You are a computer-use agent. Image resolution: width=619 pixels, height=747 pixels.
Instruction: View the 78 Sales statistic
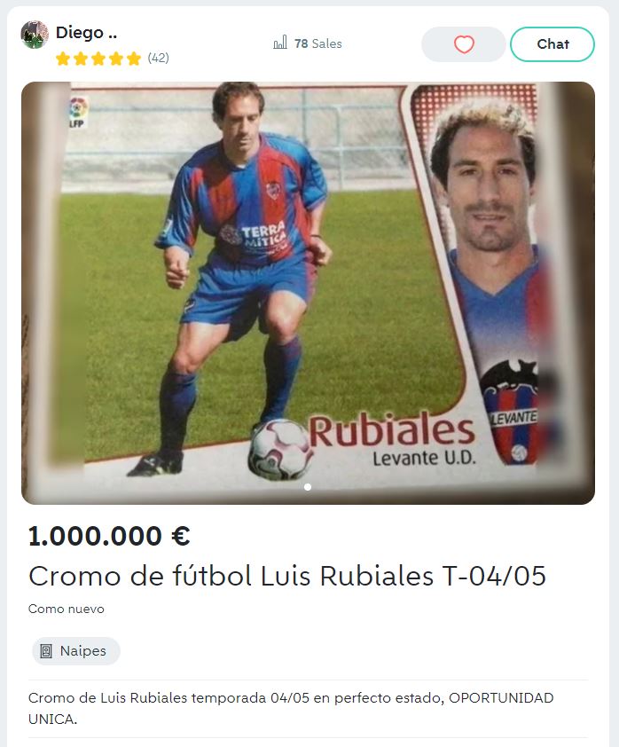318,43
